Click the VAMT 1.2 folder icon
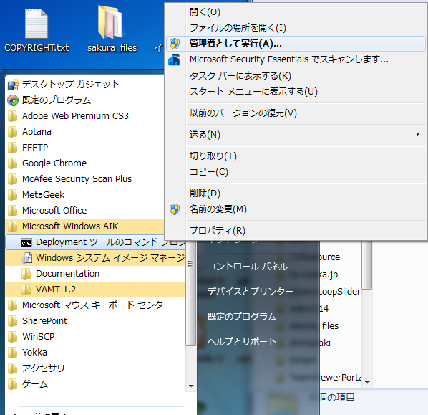Image resolution: width=428 pixels, height=415 pixels. [x=26, y=290]
